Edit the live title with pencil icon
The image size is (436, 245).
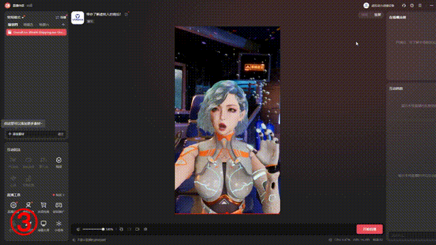coord(126,14)
